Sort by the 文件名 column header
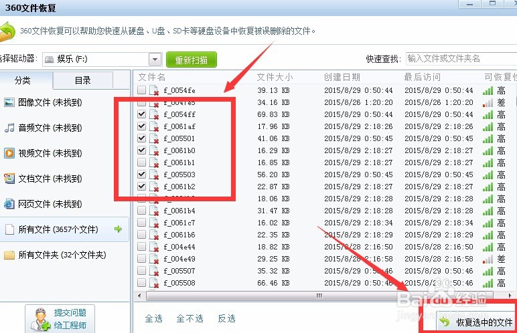Screen dimensions: 517x333 (151, 77)
